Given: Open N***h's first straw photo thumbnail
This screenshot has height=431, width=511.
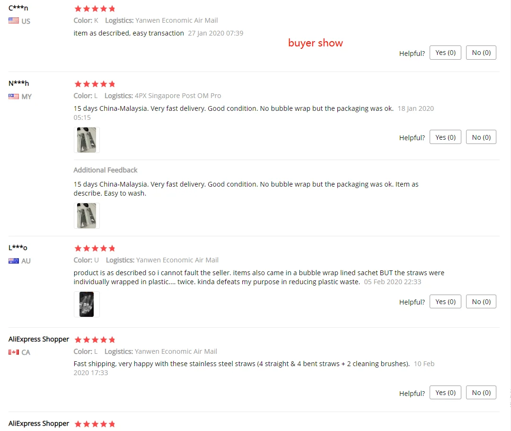Looking at the screenshot, I should coord(87,140).
